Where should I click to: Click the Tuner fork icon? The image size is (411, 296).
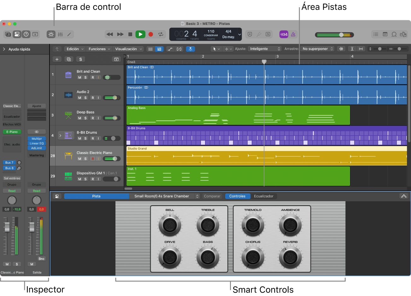[259, 34]
